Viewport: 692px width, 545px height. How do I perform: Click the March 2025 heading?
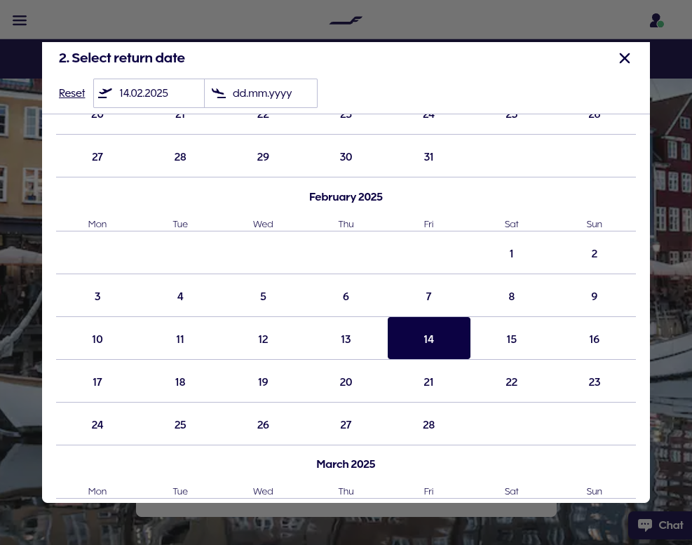(346, 464)
